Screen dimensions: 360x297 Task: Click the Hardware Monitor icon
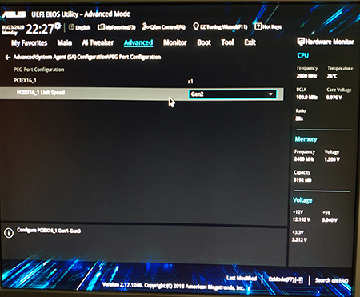click(301, 42)
